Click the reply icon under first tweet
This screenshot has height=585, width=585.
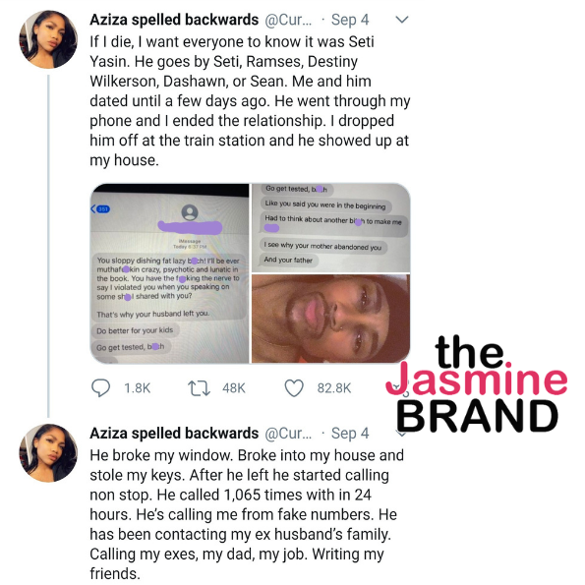(100, 388)
